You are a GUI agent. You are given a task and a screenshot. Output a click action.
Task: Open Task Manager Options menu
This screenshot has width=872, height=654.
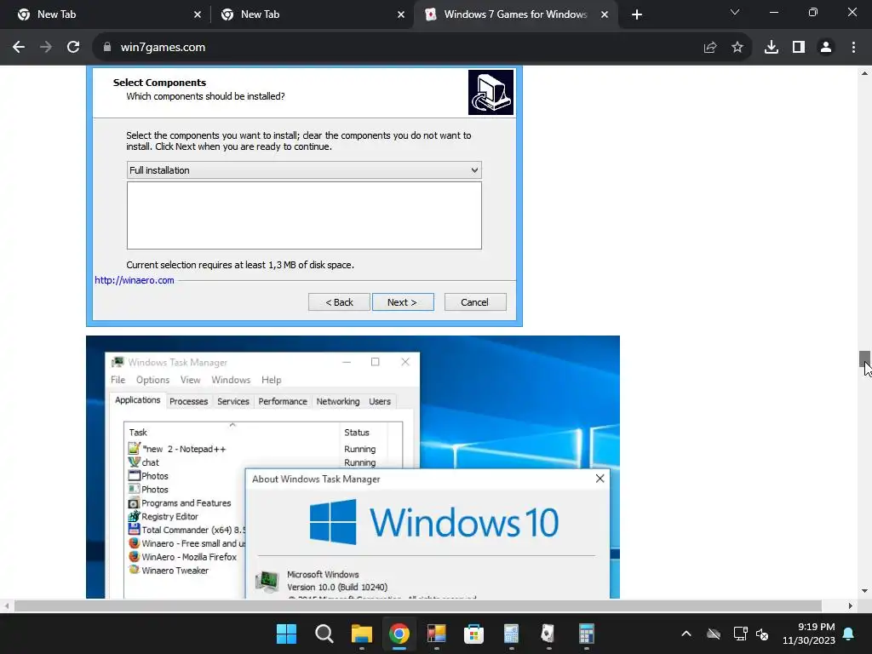point(153,380)
